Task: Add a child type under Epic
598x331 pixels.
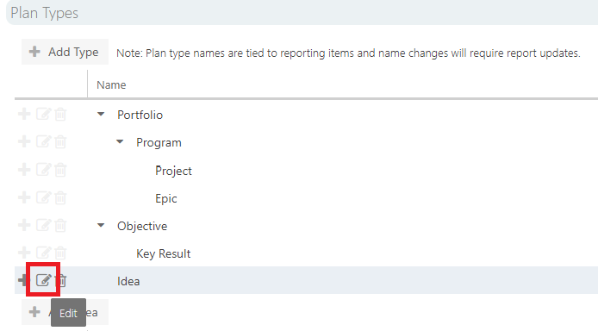Action: coord(24,197)
